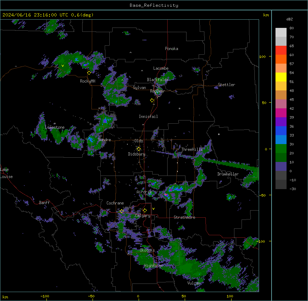Pick the white 80 dBZ color swatch
Viewport: 308px width, 301px height.
tap(281, 33)
